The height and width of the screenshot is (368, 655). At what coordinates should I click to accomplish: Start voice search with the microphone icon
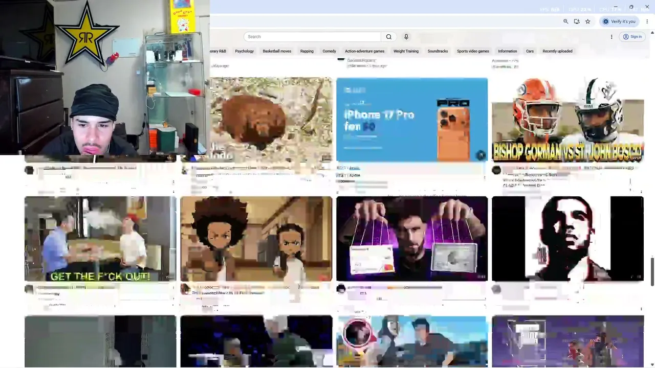[406, 37]
